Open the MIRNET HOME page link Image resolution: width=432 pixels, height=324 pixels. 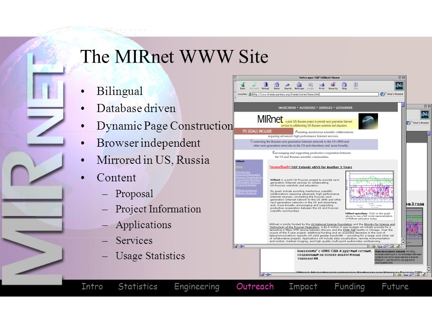287,108
